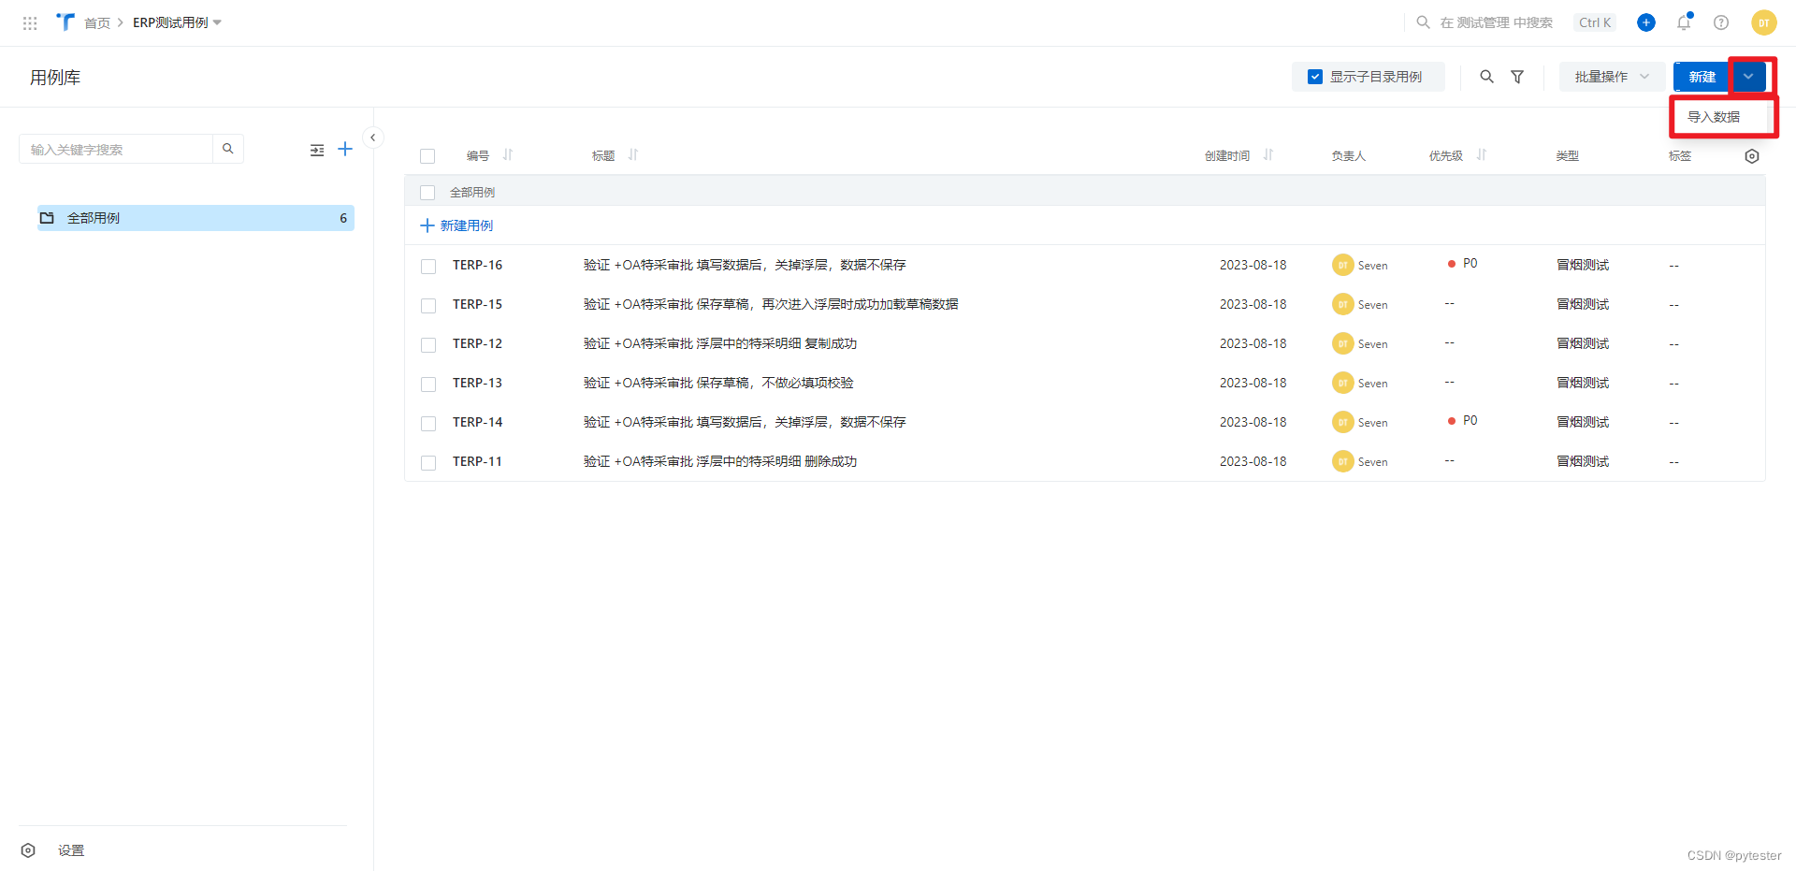This screenshot has width=1796, height=871.
Task: Open the TERP-13 不做必填项校验 case
Action: [x=718, y=383]
